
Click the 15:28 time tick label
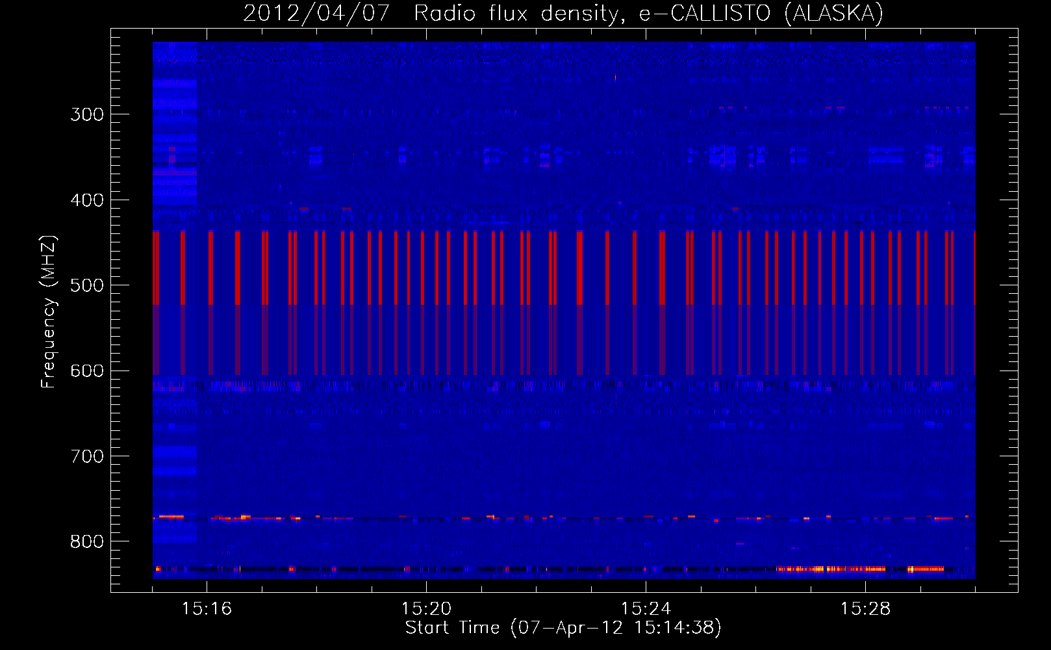[x=865, y=608]
